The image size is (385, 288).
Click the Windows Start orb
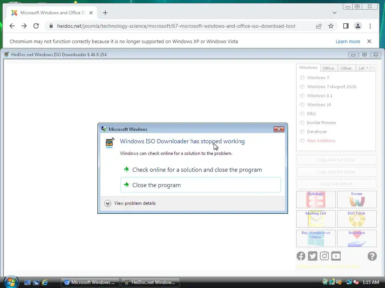[x=11, y=282]
